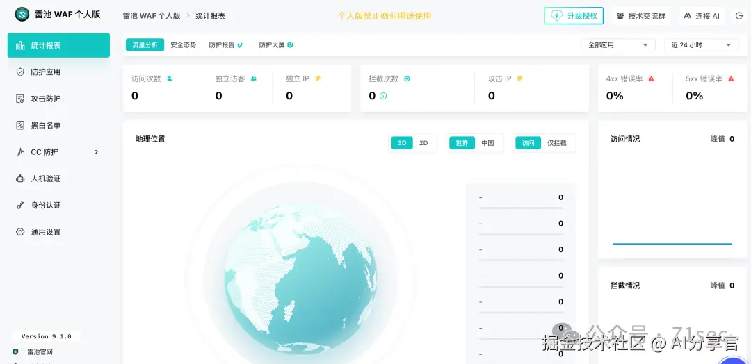Open 防护大屏 tab
Image resolution: width=751 pixels, height=364 pixels.
276,45
